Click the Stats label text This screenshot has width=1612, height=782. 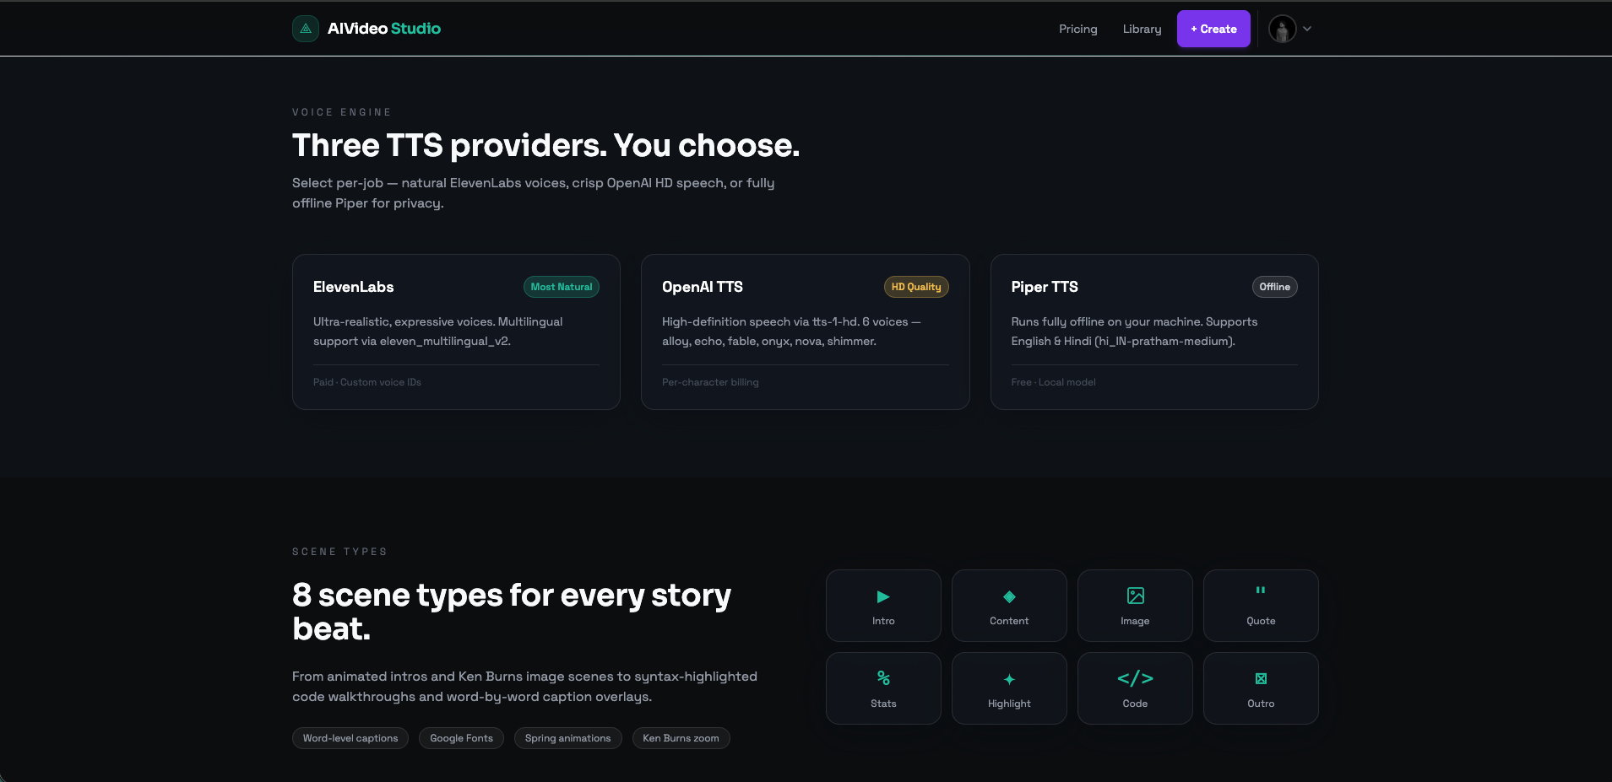click(883, 704)
